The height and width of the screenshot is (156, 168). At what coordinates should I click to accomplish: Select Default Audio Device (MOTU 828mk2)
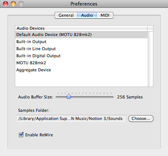click(x=81, y=35)
